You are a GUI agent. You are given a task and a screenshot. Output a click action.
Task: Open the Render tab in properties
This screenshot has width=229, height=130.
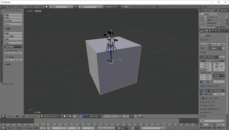(207, 31)
